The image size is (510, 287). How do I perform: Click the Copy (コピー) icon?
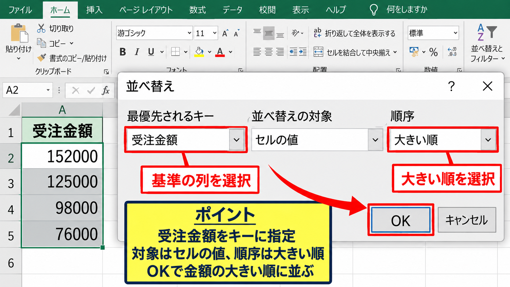pos(41,43)
